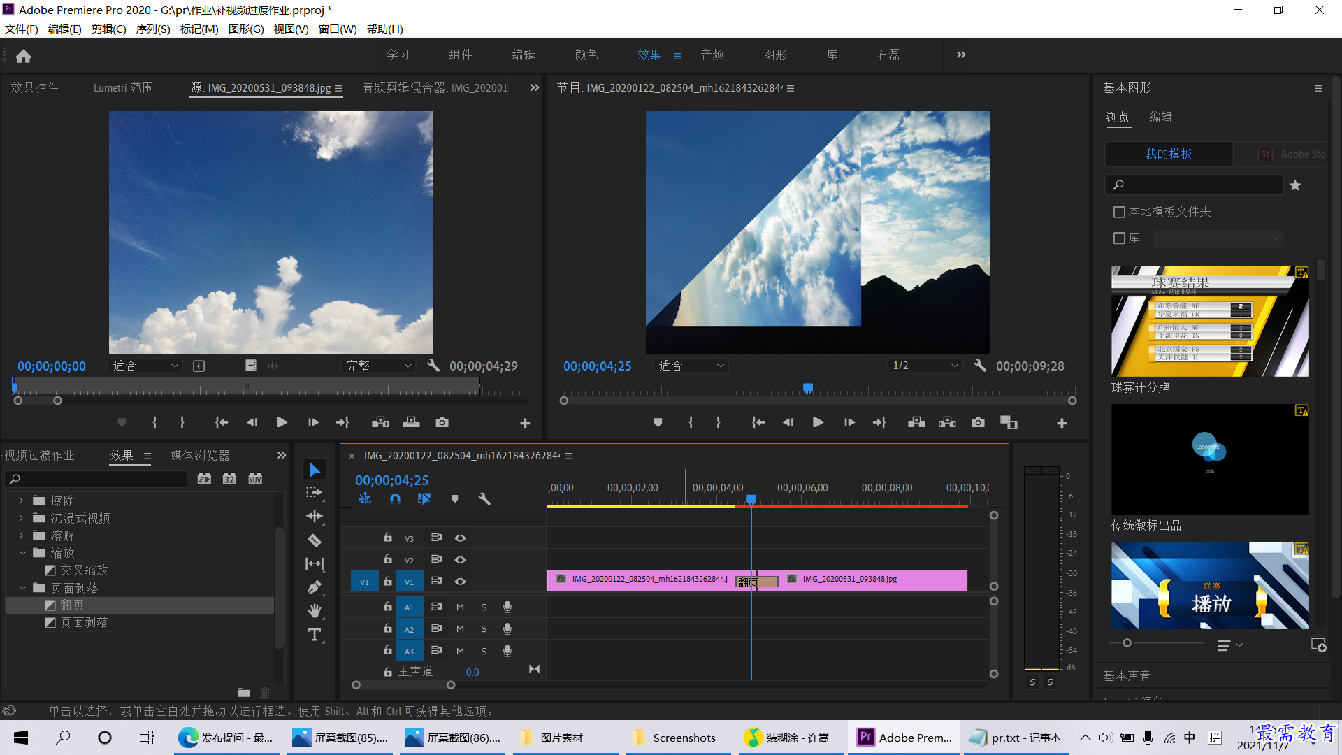This screenshot has height=755, width=1342.
Task: Select the 交叉缩放 transition effect
Action: pyautogui.click(x=84, y=570)
